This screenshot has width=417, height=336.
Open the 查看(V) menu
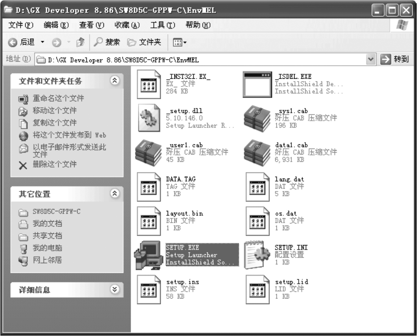(x=92, y=25)
